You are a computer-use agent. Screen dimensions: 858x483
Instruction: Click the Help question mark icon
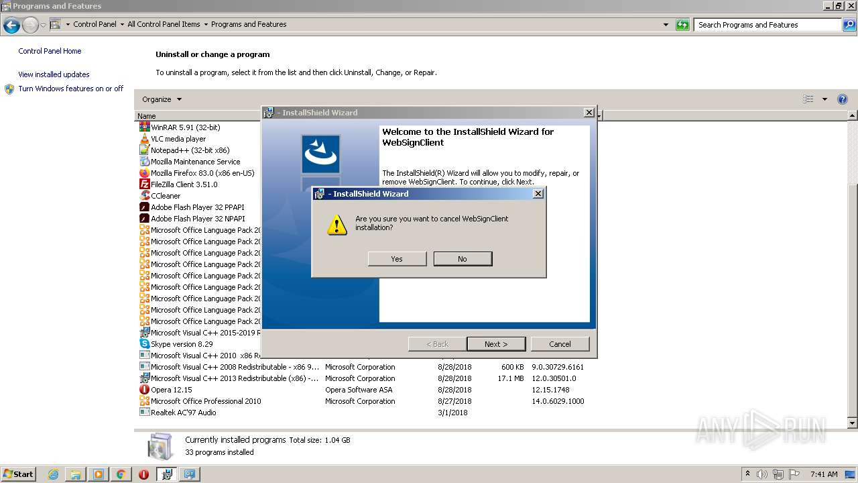point(843,99)
